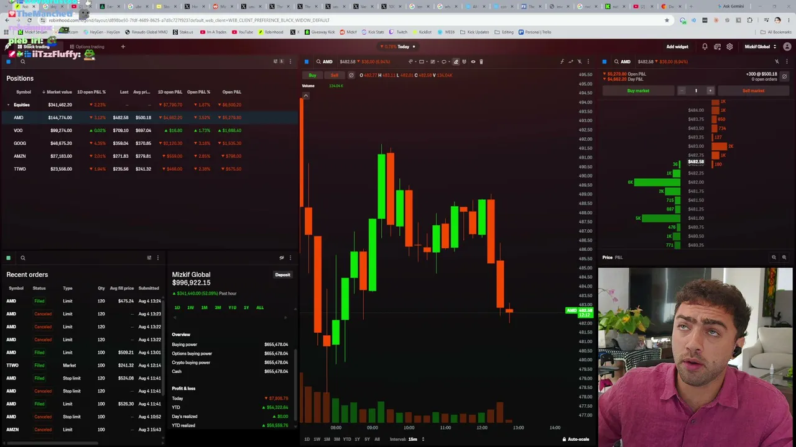796x447 pixels.
Task: Toggle magnet snapping for chart drawings
Action: coord(464,61)
